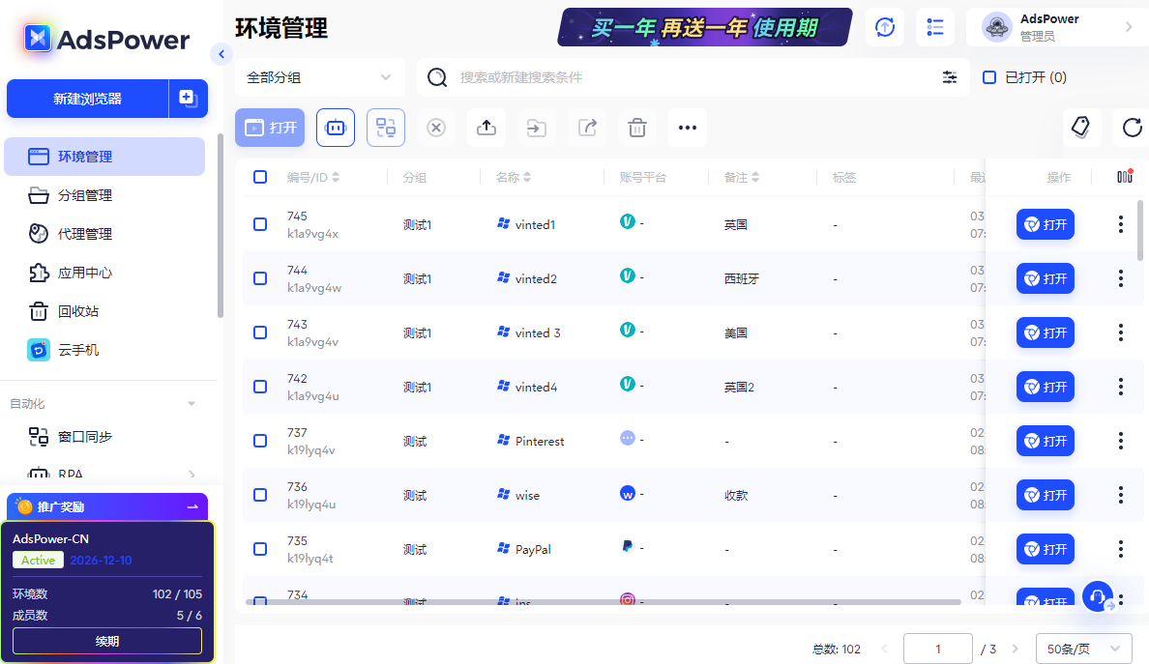Viewport: 1149px width, 664px height.
Task: Click 续期 to renew the subscription
Action: (106, 641)
